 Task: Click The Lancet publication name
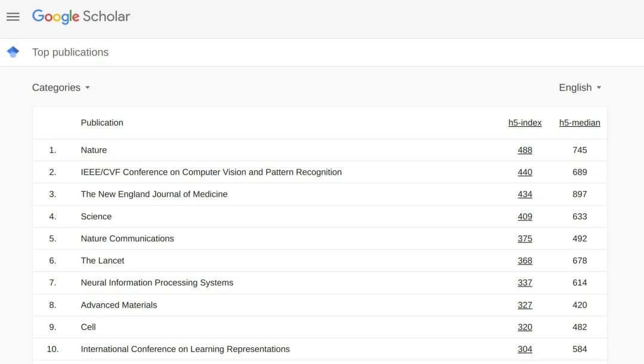[x=103, y=260]
